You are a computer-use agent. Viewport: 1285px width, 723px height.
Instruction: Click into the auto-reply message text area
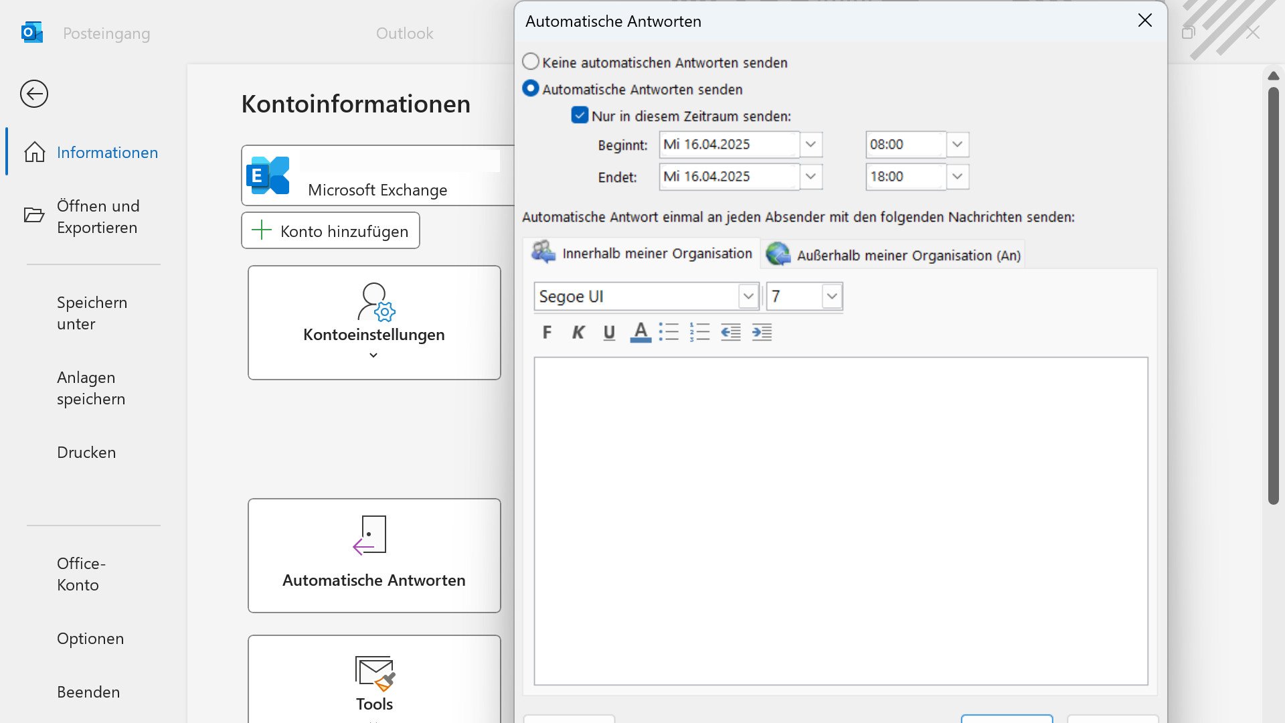841,521
